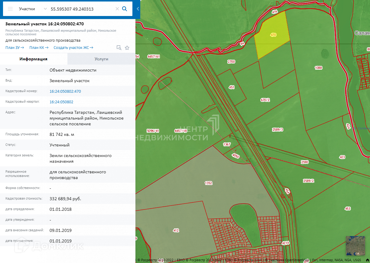Click parcel label 453 on map

[348, 209]
